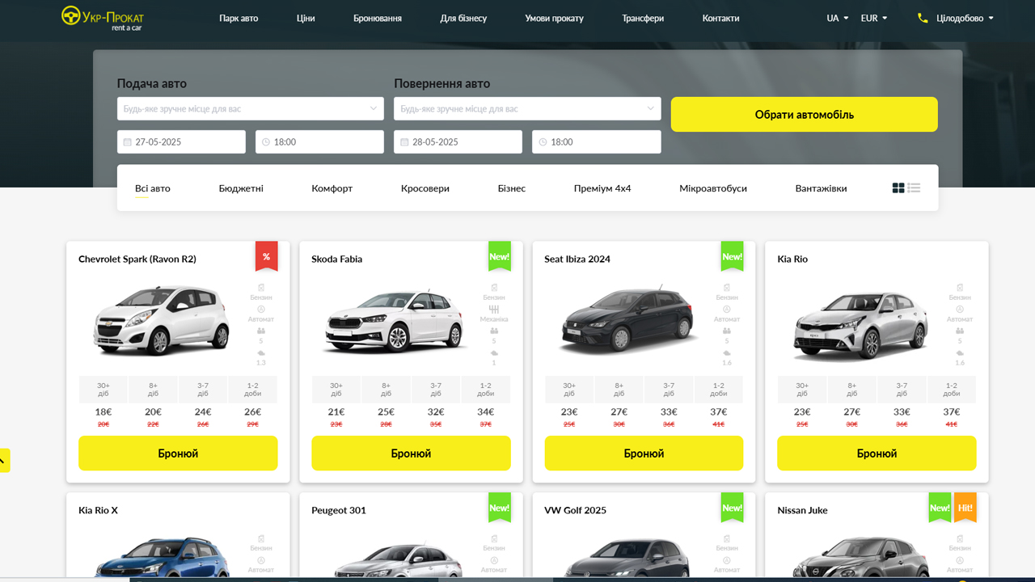The width and height of the screenshot is (1035, 582).
Task: Click the black Seat Ibiza car photo
Action: [628, 322]
